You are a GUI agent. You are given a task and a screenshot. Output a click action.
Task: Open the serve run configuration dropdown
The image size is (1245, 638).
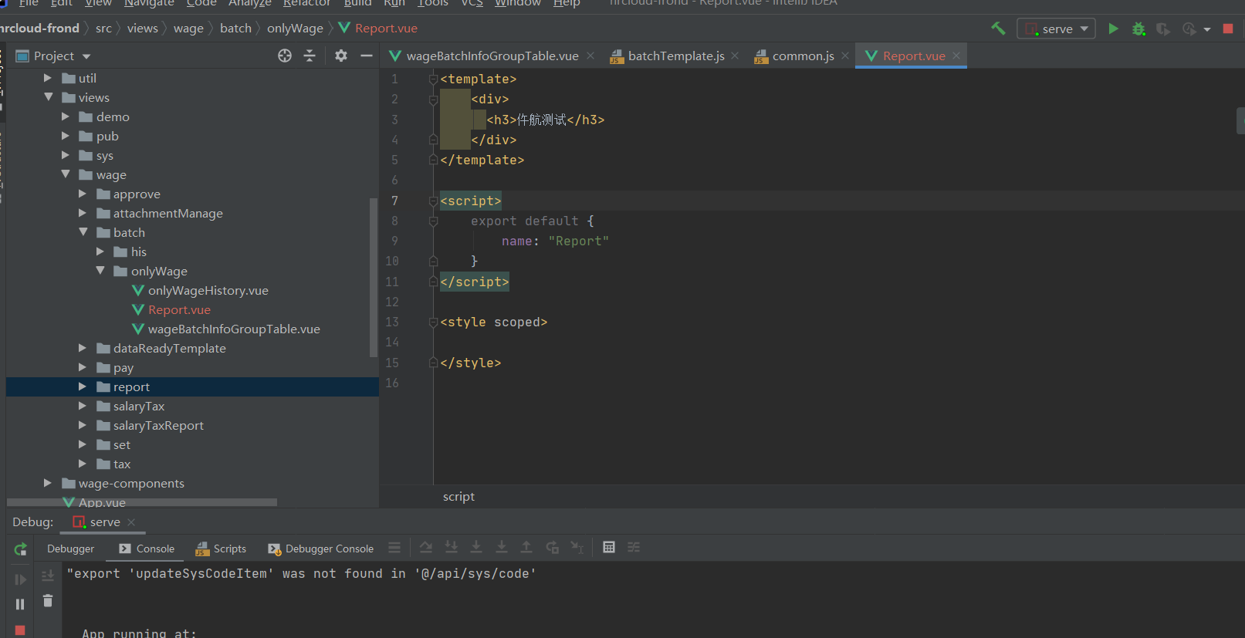pos(1056,29)
